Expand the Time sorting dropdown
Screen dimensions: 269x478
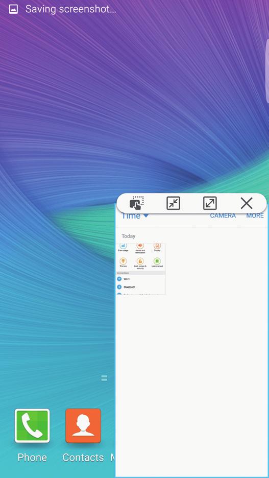135,216
